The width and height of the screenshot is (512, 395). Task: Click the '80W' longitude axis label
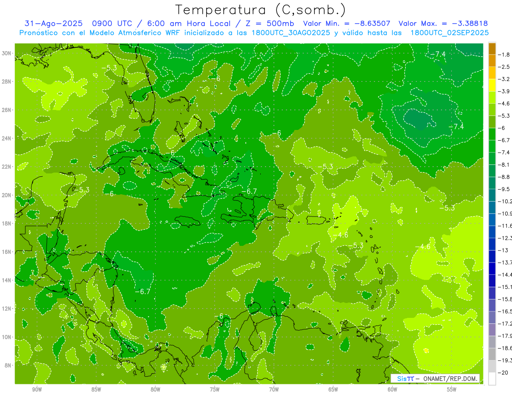click(x=155, y=389)
